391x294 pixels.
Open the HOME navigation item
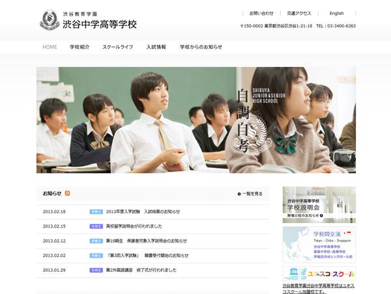pos(50,47)
